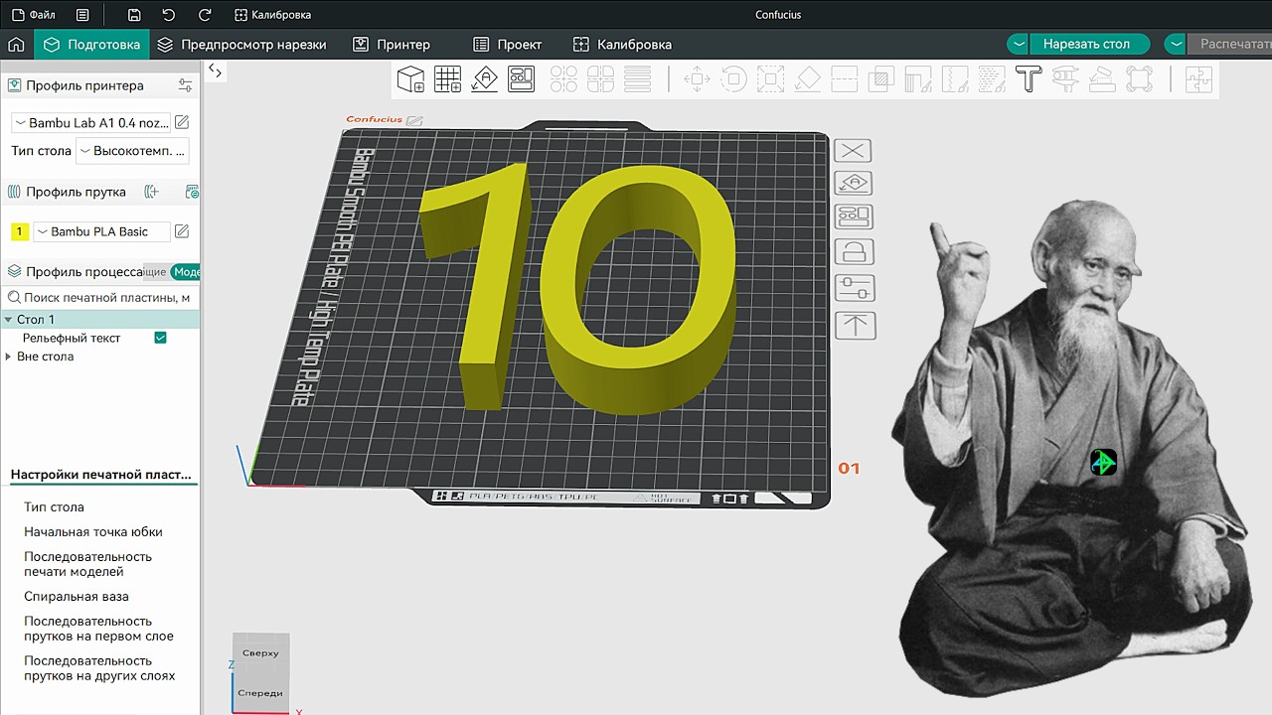1272x715 pixels.
Task: Expand the Вне стола tree node
Action: point(8,357)
